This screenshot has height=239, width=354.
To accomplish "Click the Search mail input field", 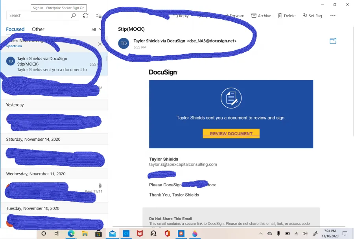I will tap(42, 16).
